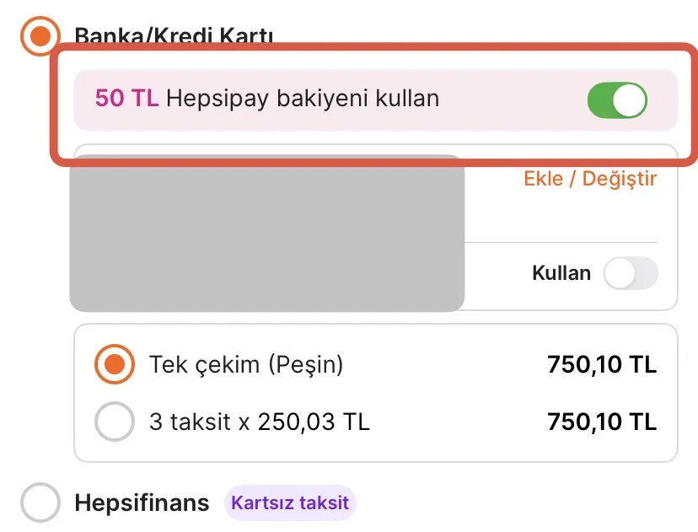
Task: Click the pink "50 TL" balance amount
Action: coord(126,99)
